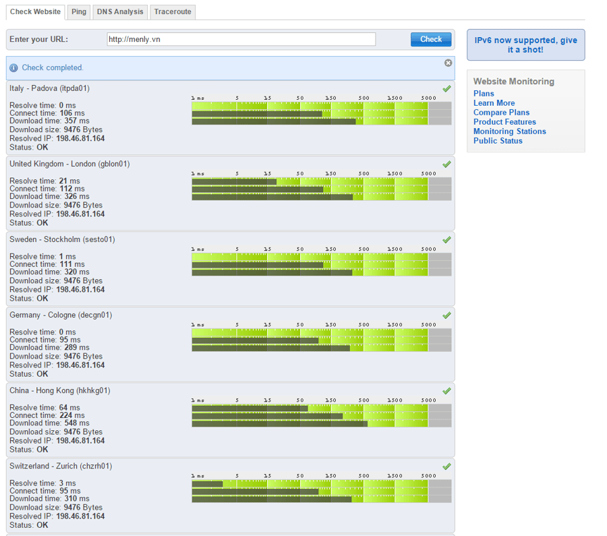Select the Check Website tab
The height and width of the screenshot is (536, 607).
click(35, 12)
